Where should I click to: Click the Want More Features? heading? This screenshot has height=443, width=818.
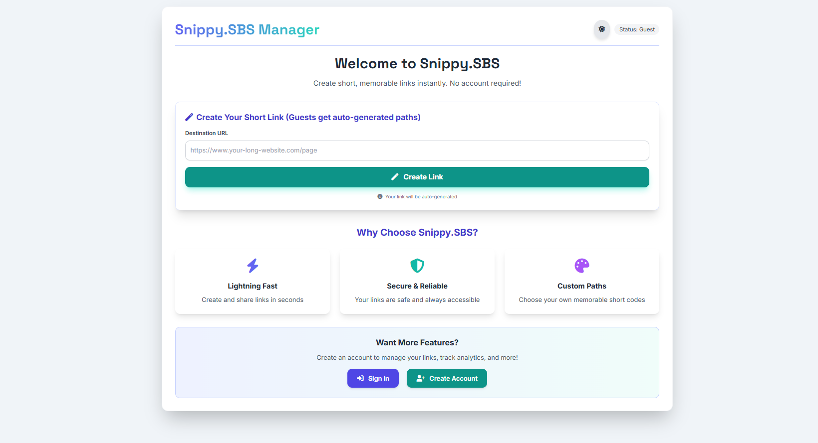tap(417, 343)
